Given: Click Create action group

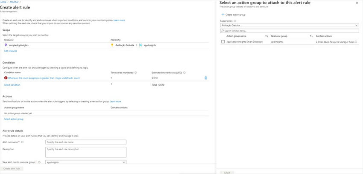Looking at the screenshot, I should (235, 15).
